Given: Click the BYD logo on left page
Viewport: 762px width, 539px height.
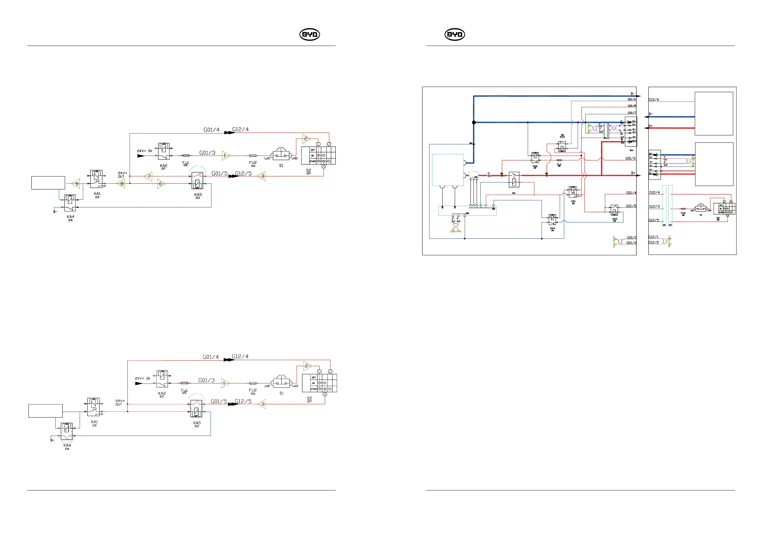Looking at the screenshot, I should tap(310, 35).
